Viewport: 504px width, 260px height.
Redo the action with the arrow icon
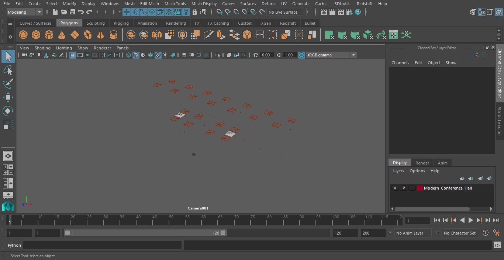(x=89, y=12)
